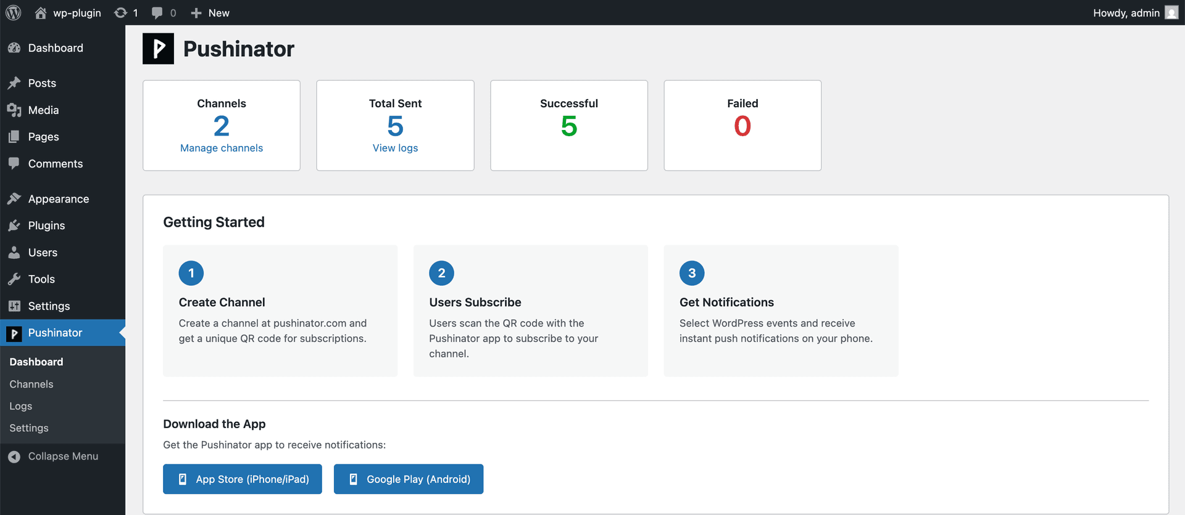The width and height of the screenshot is (1185, 515).
Task: Click the View logs link
Action: point(395,148)
